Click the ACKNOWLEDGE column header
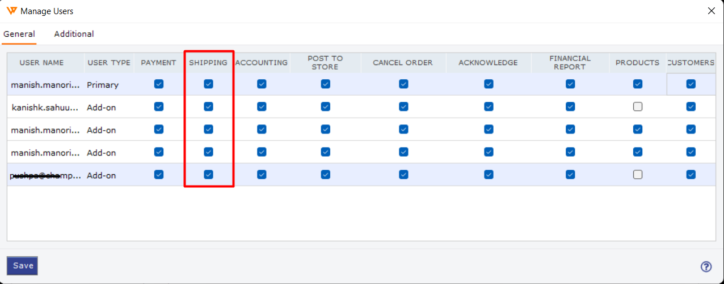 point(489,63)
